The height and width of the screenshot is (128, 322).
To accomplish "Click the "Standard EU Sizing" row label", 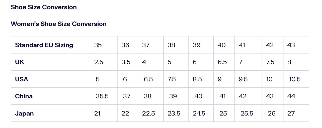I will click(x=44, y=45).
